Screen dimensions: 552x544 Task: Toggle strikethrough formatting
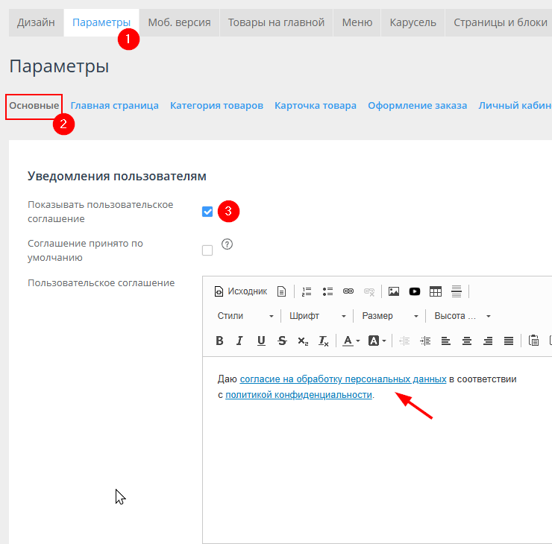[x=282, y=341]
